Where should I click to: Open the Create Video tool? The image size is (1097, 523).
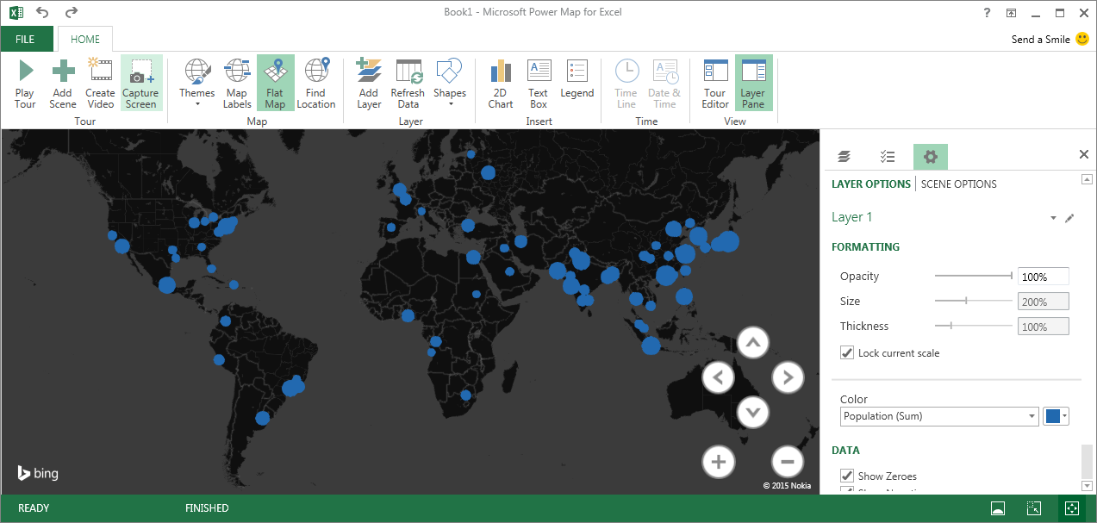coord(100,84)
